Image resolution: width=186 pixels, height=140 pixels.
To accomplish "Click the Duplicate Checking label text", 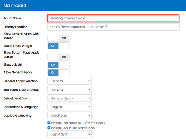I will click(17, 115).
